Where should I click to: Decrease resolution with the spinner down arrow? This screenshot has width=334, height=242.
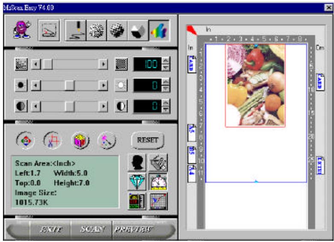(166, 67)
